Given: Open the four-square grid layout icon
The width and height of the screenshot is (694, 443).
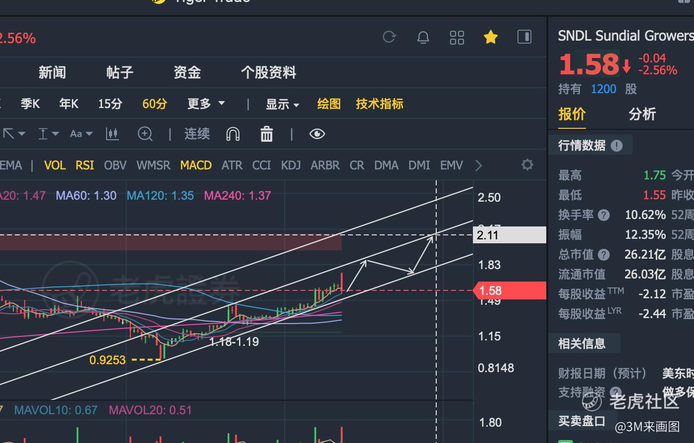Looking at the screenshot, I should click(457, 37).
